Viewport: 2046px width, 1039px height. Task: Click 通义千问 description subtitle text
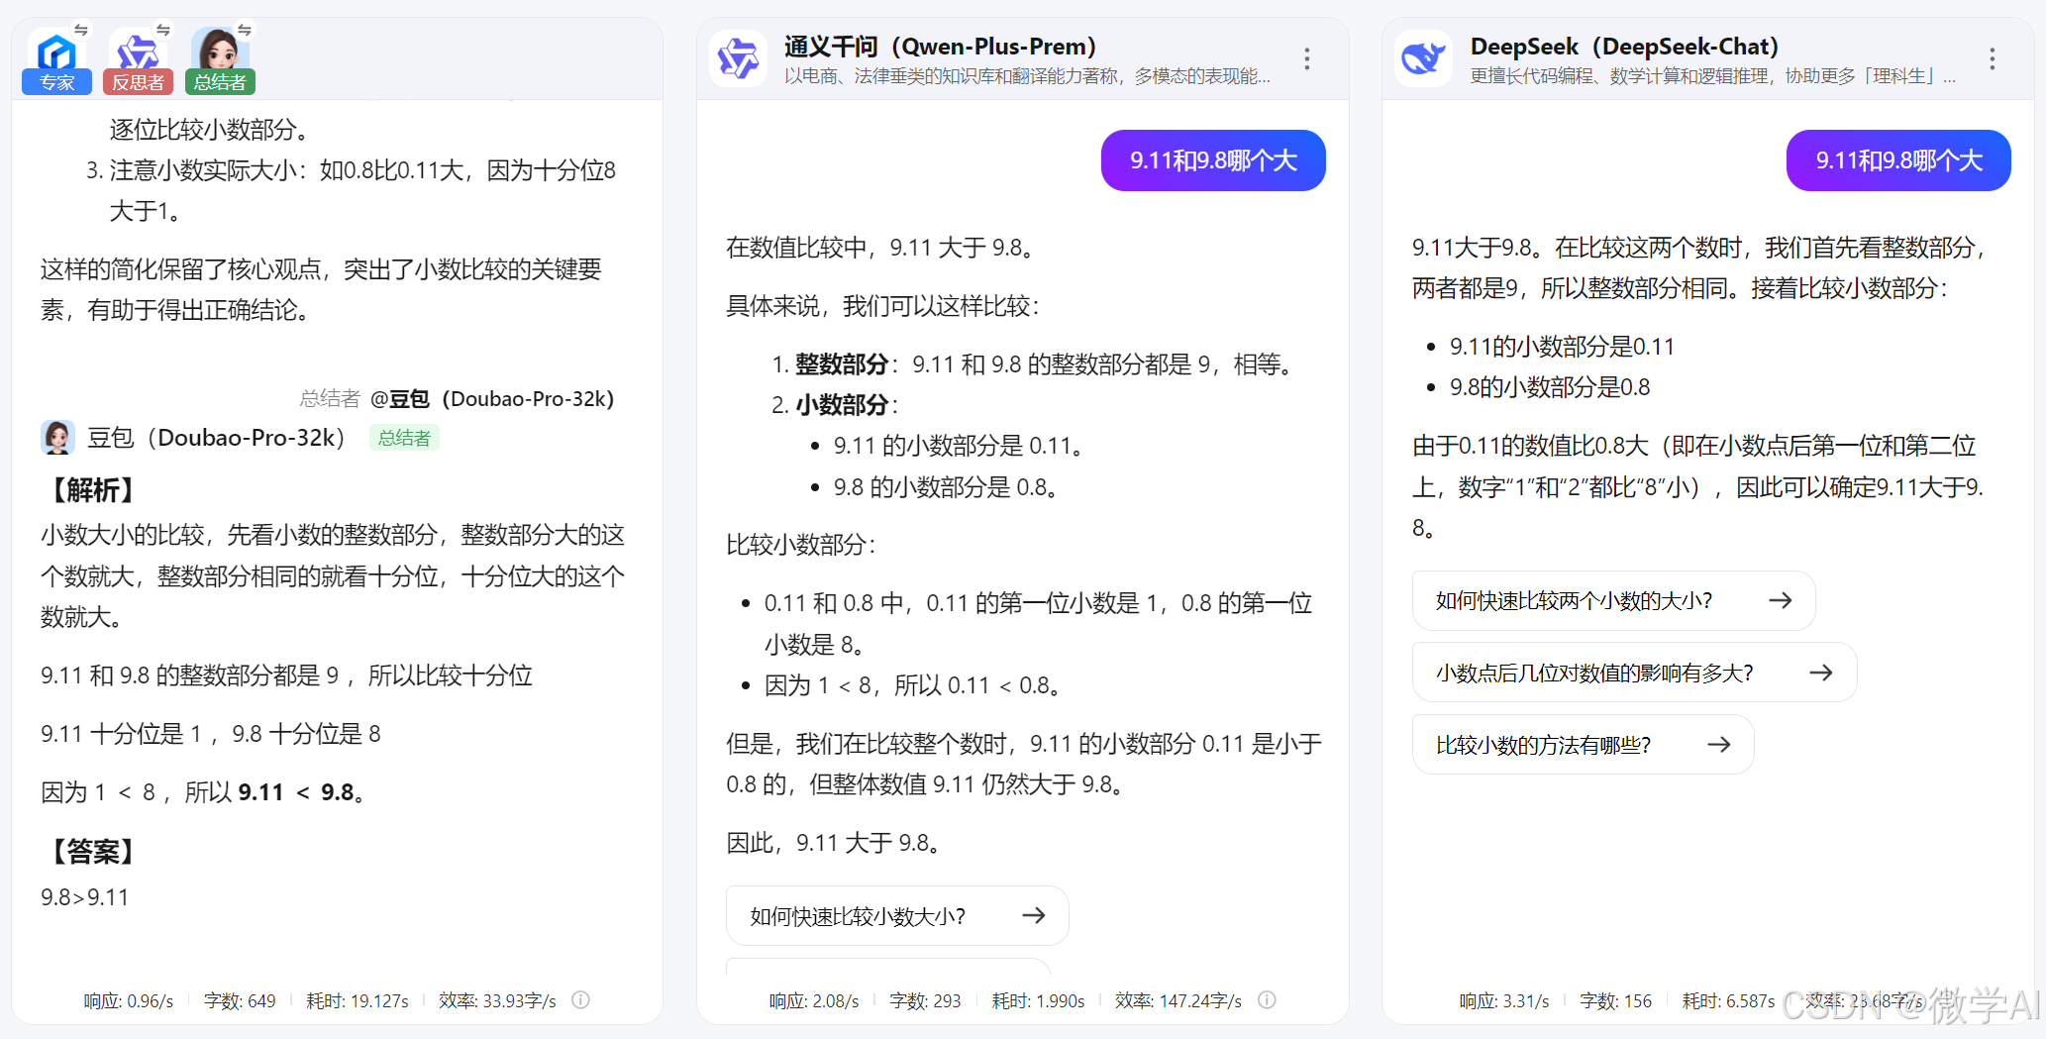[1027, 76]
